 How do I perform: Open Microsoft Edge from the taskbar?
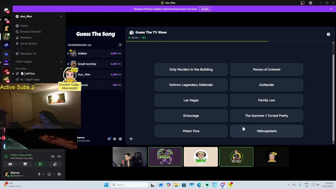(199, 185)
